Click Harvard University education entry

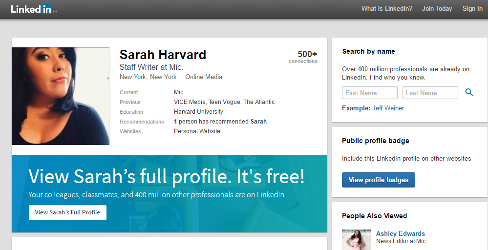198,112
